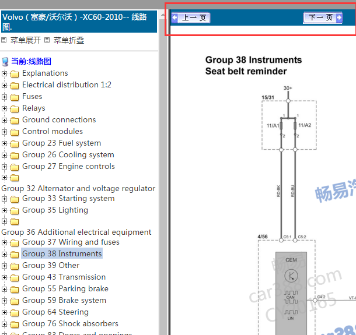Select the Fuses tree label
This screenshot has height=335, width=356.
(x=32, y=96)
